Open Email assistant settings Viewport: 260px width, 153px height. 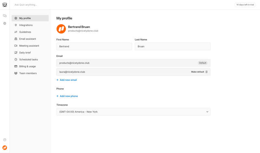pyautogui.click(x=27, y=39)
